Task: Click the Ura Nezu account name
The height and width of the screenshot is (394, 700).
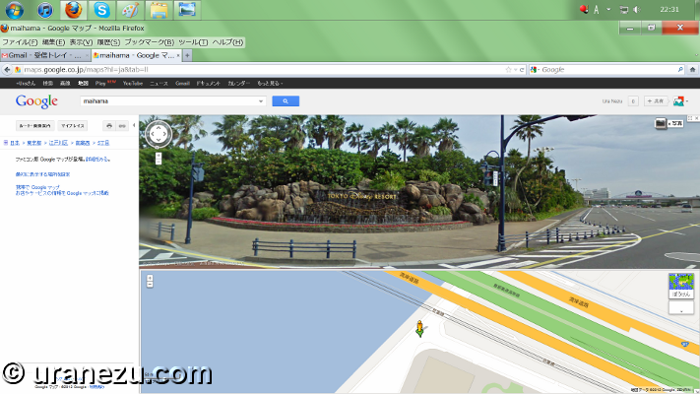Action: (x=612, y=101)
